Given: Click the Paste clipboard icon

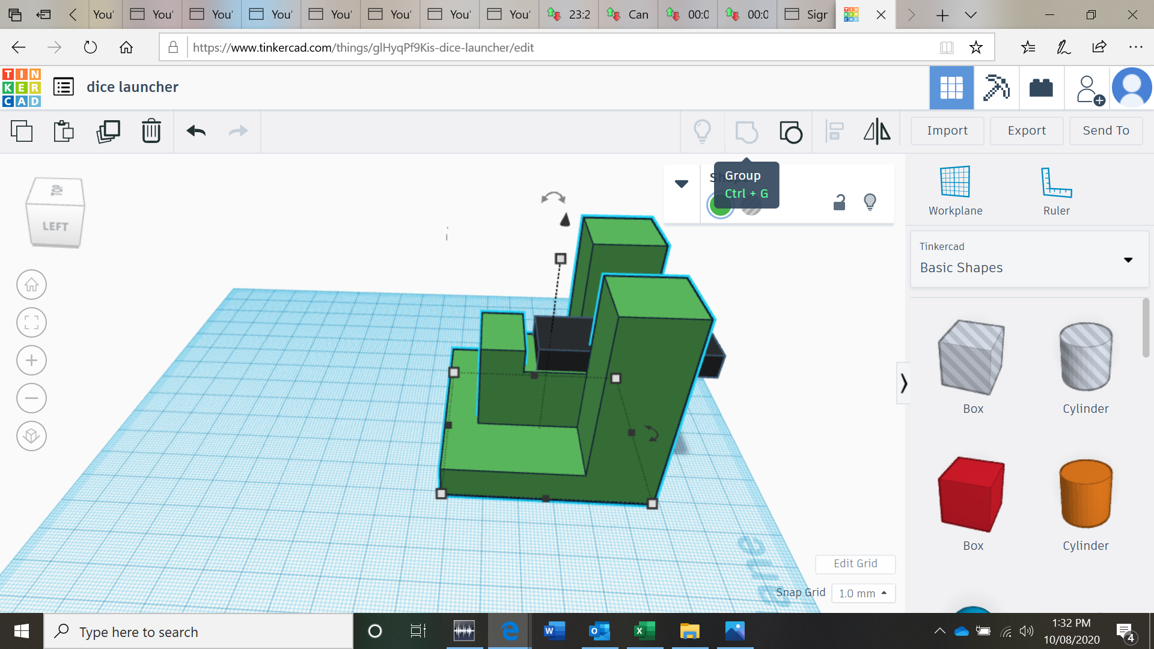Looking at the screenshot, I should coord(64,131).
